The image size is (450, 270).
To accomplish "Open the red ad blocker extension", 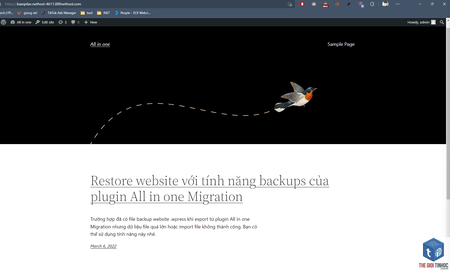I will tap(302, 4).
